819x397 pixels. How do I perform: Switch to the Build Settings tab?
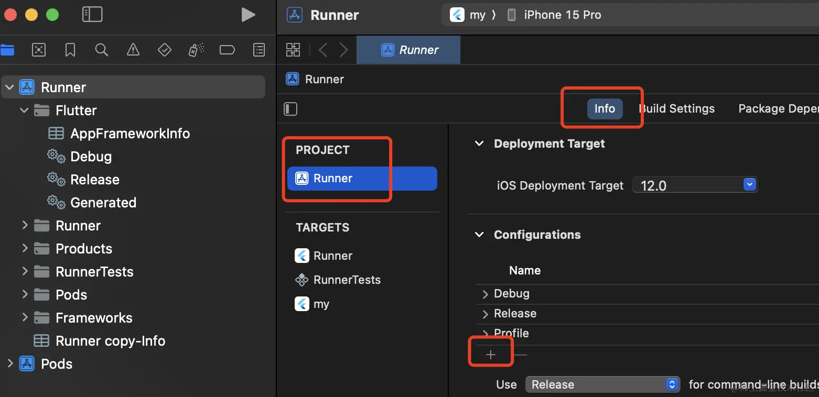676,108
